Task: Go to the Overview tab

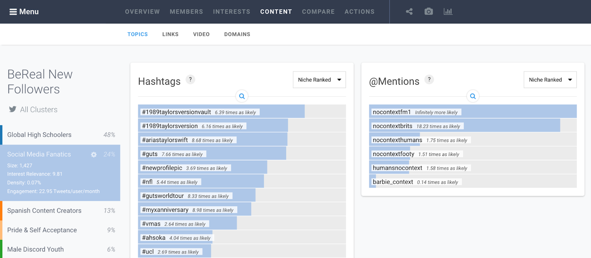Action: coord(142,12)
